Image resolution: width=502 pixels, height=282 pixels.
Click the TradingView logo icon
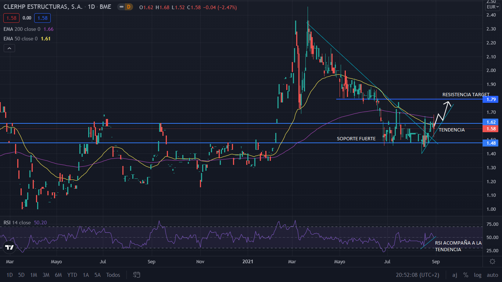(10, 247)
